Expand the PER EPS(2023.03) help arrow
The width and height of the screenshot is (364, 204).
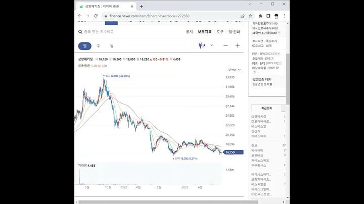click(279, 54)
